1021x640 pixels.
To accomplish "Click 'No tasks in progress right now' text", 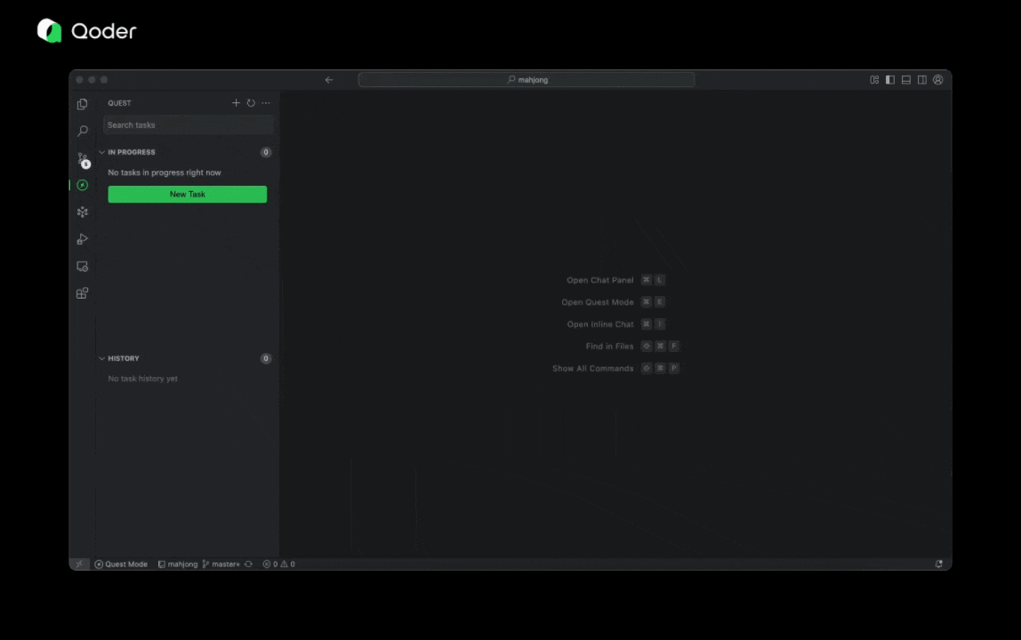I will [x=164, y=172].
